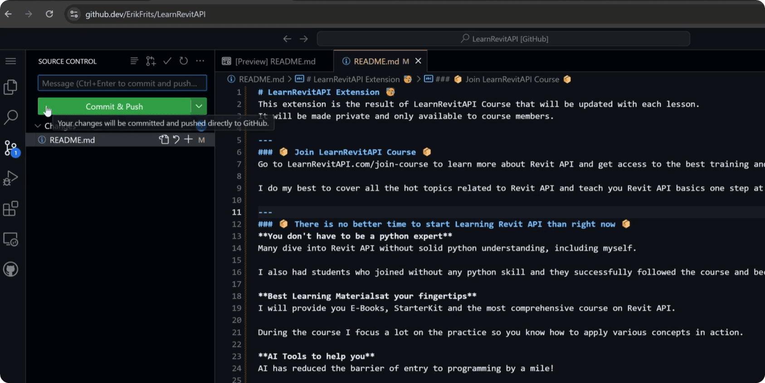The width and height of the screenshot is (765, 383).
Task: Stage README.md changes with plus icon
Action: 188,140
